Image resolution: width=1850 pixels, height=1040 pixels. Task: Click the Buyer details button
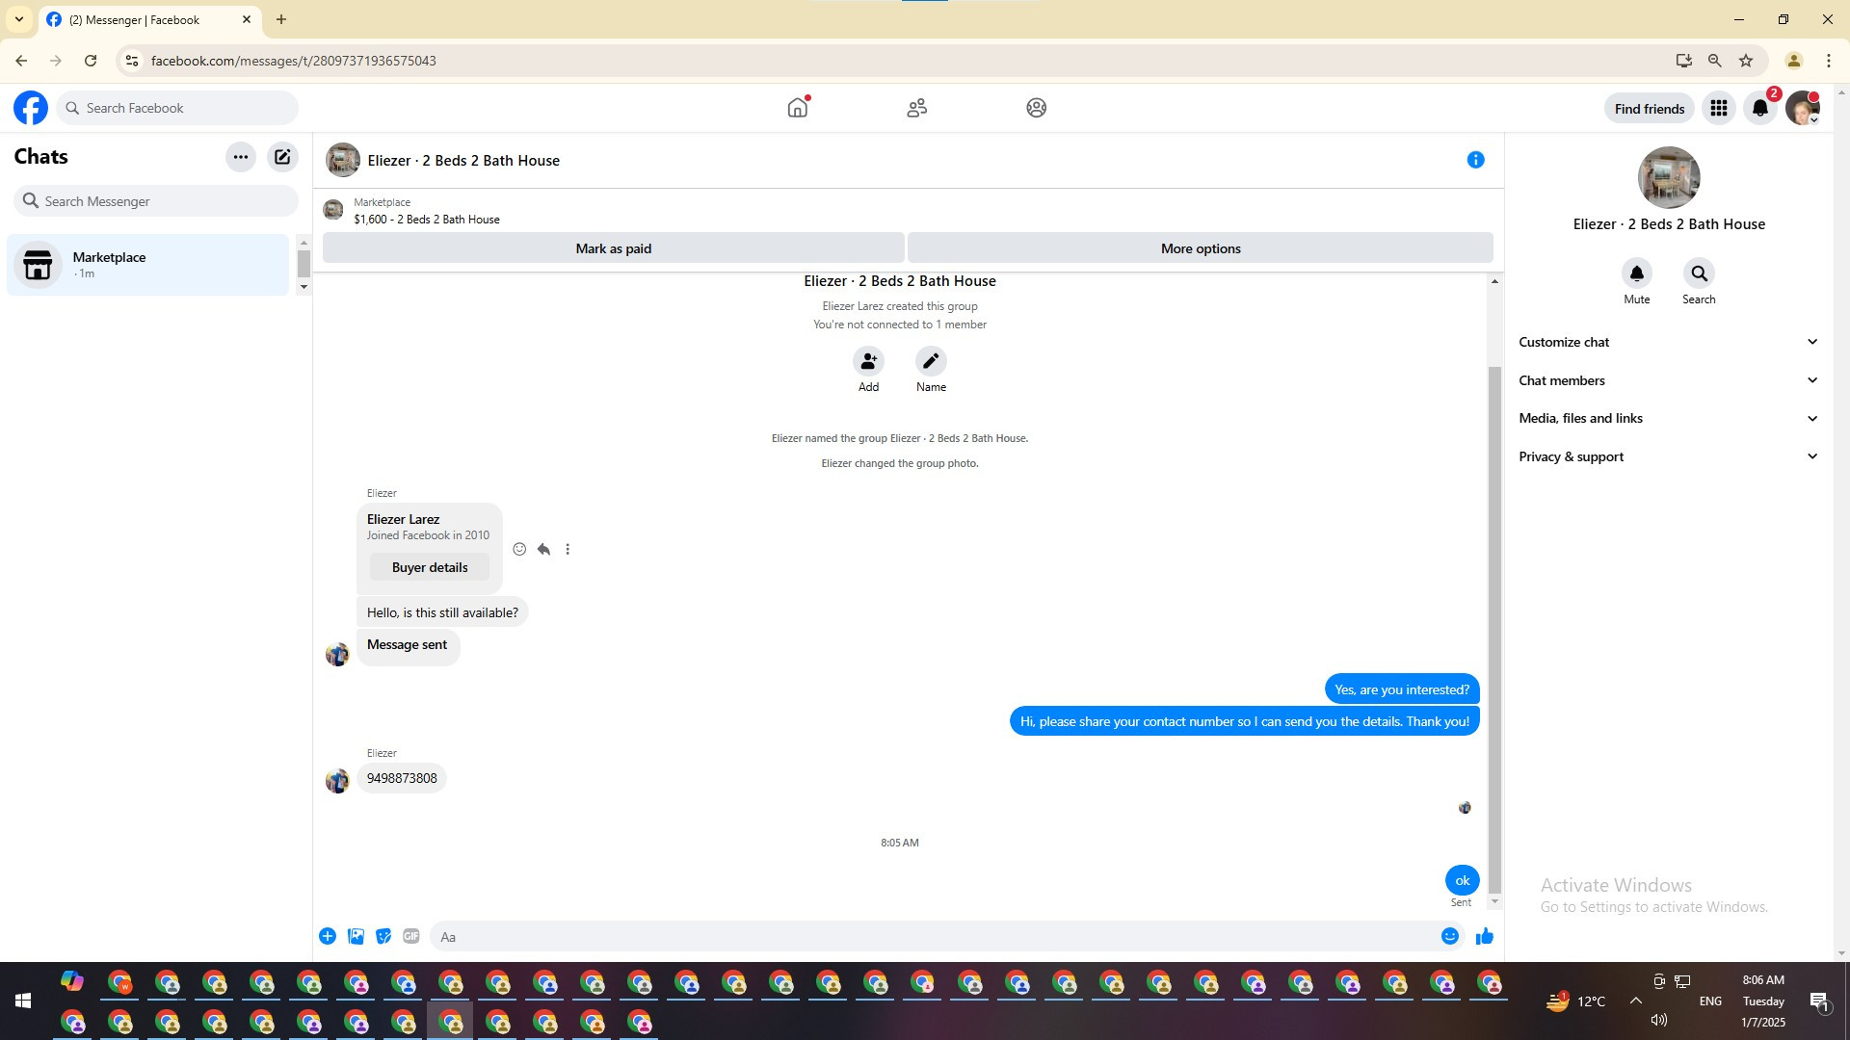[x=430, y=567]
